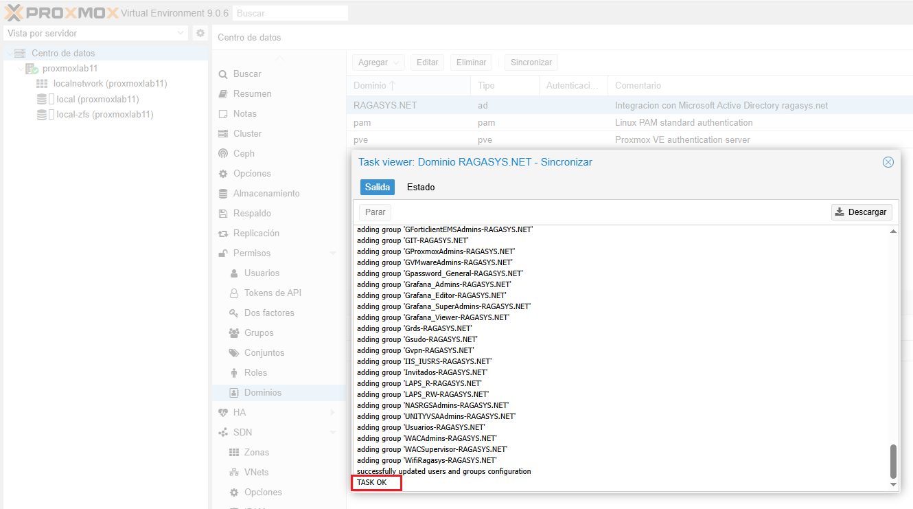913x509 pixels.
Task: Click the HA heartbeat icon
Action: pos(222,413)
